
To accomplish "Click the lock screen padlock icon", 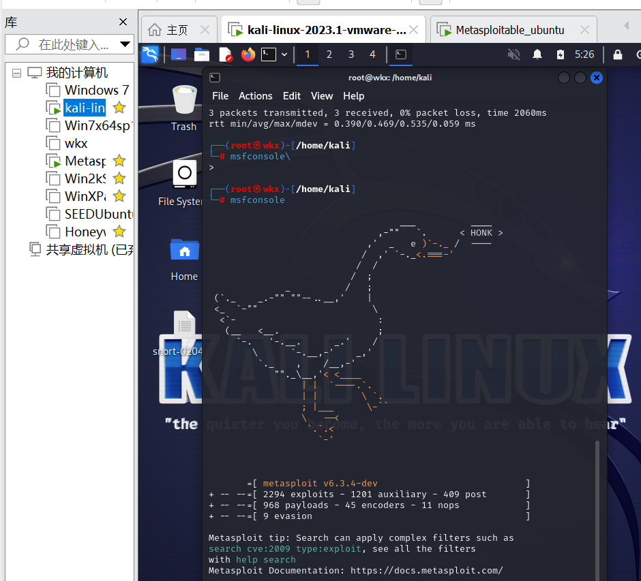I will click(x=618, y=54).
